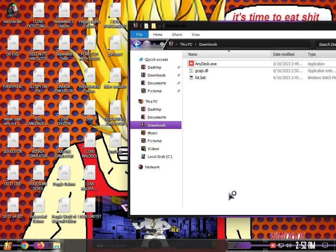Click the PLANTS VS METH USERS shortcut
The height and width of the screenshot is (252, 336).
pos(90,48)
